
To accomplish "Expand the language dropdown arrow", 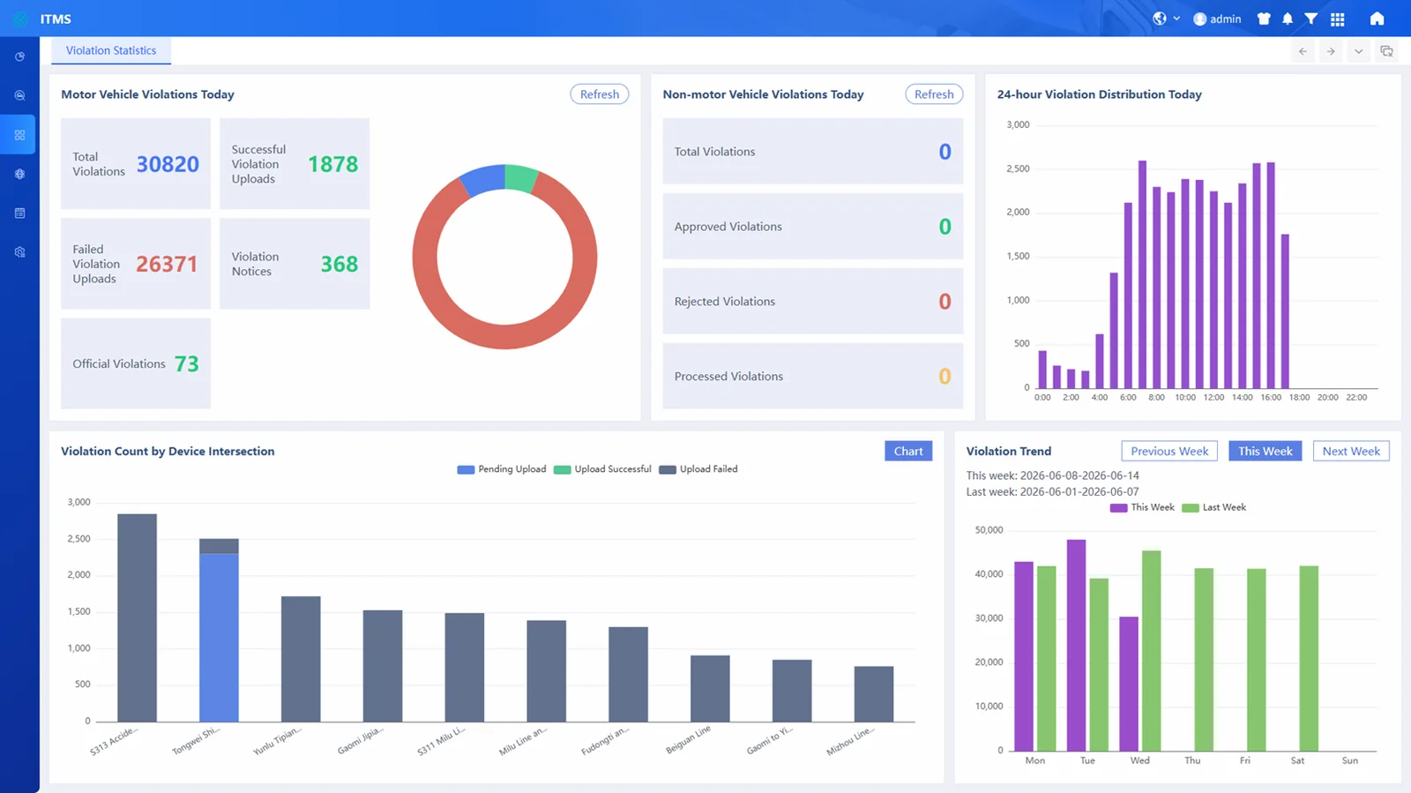I will (1176, 19).
